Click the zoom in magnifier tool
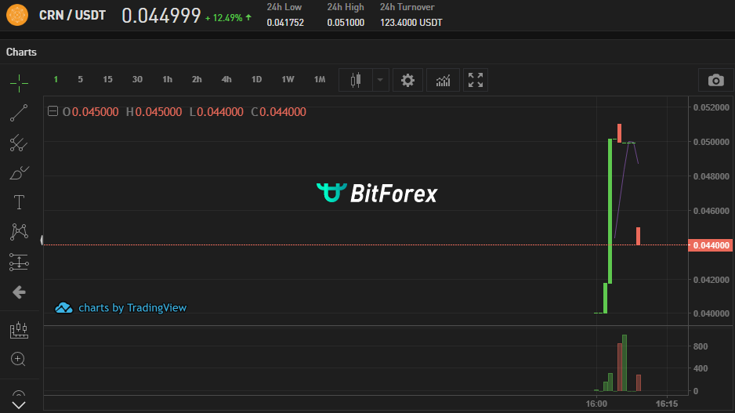Viewport: 735px width, 413px height. pyautogui.click(x=18, y=359)
